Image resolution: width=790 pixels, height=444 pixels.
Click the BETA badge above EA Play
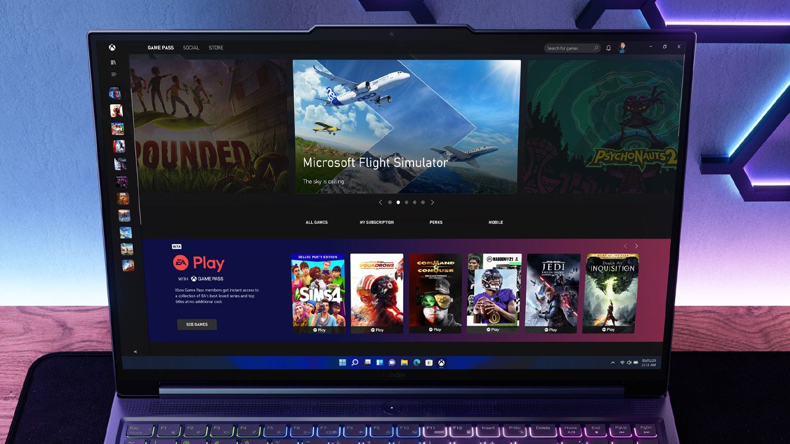(x=177, y=247)
